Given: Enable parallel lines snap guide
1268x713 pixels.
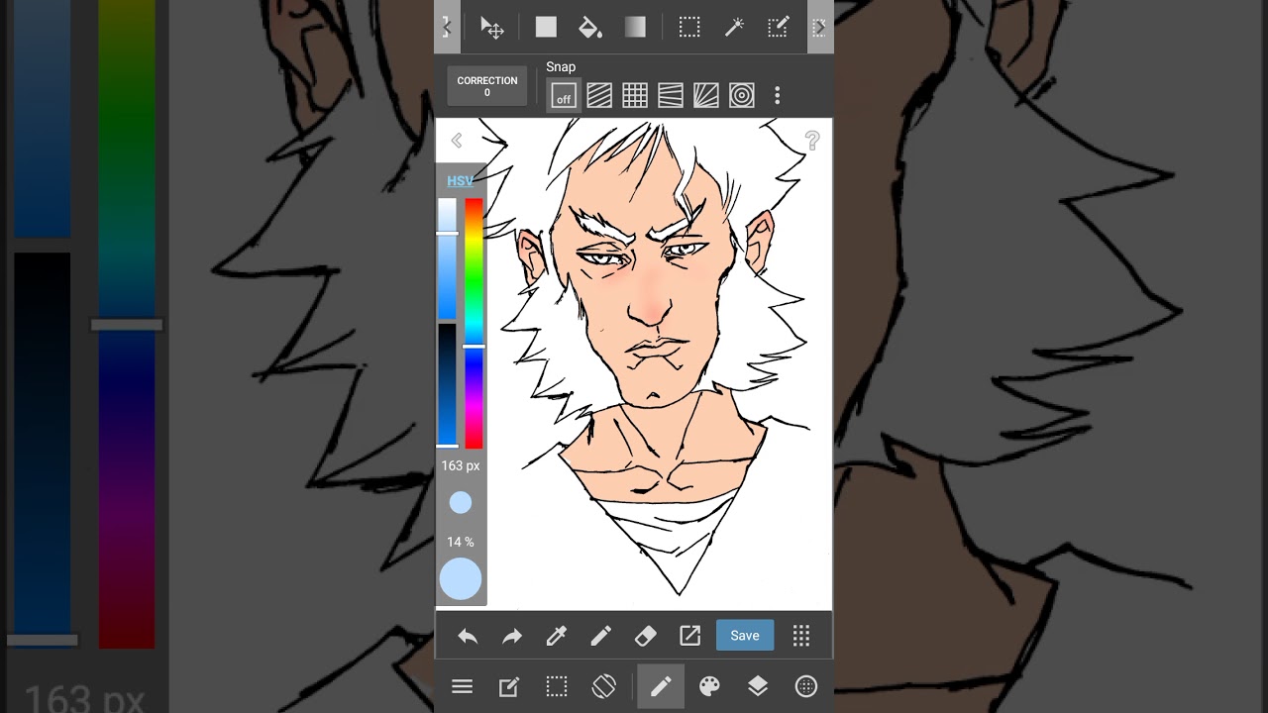Looking at the screenshot, I should (x=599, y=96).
